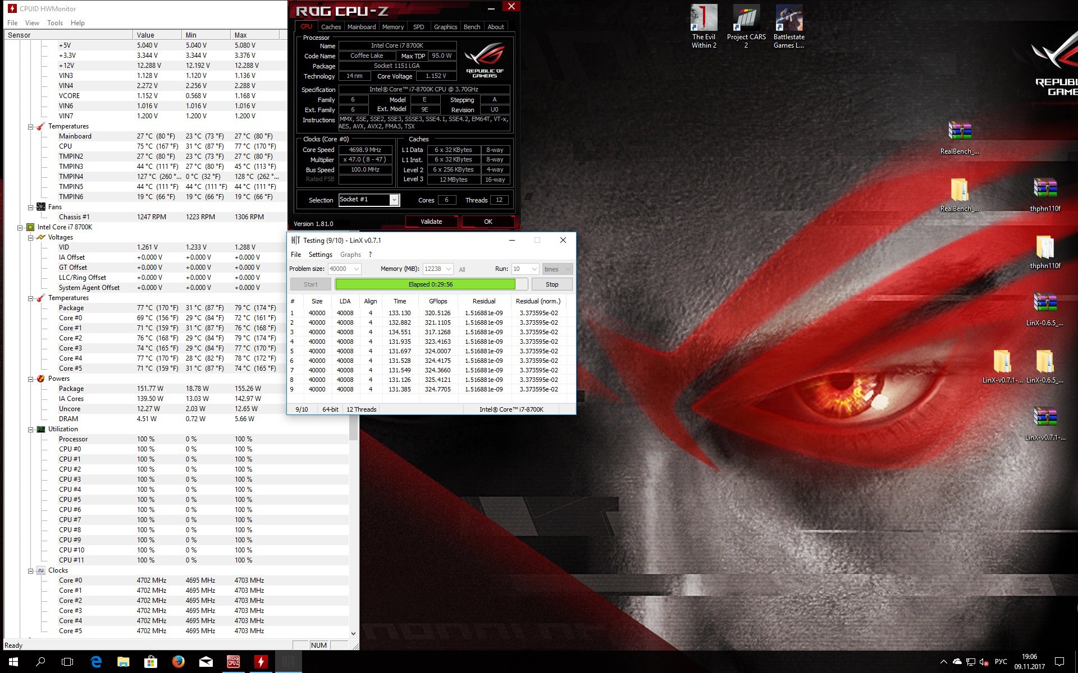Click the HWMonitor vertical scrollbar down arrow
The height and width of the screenshot is (673, 1078).
353,633
